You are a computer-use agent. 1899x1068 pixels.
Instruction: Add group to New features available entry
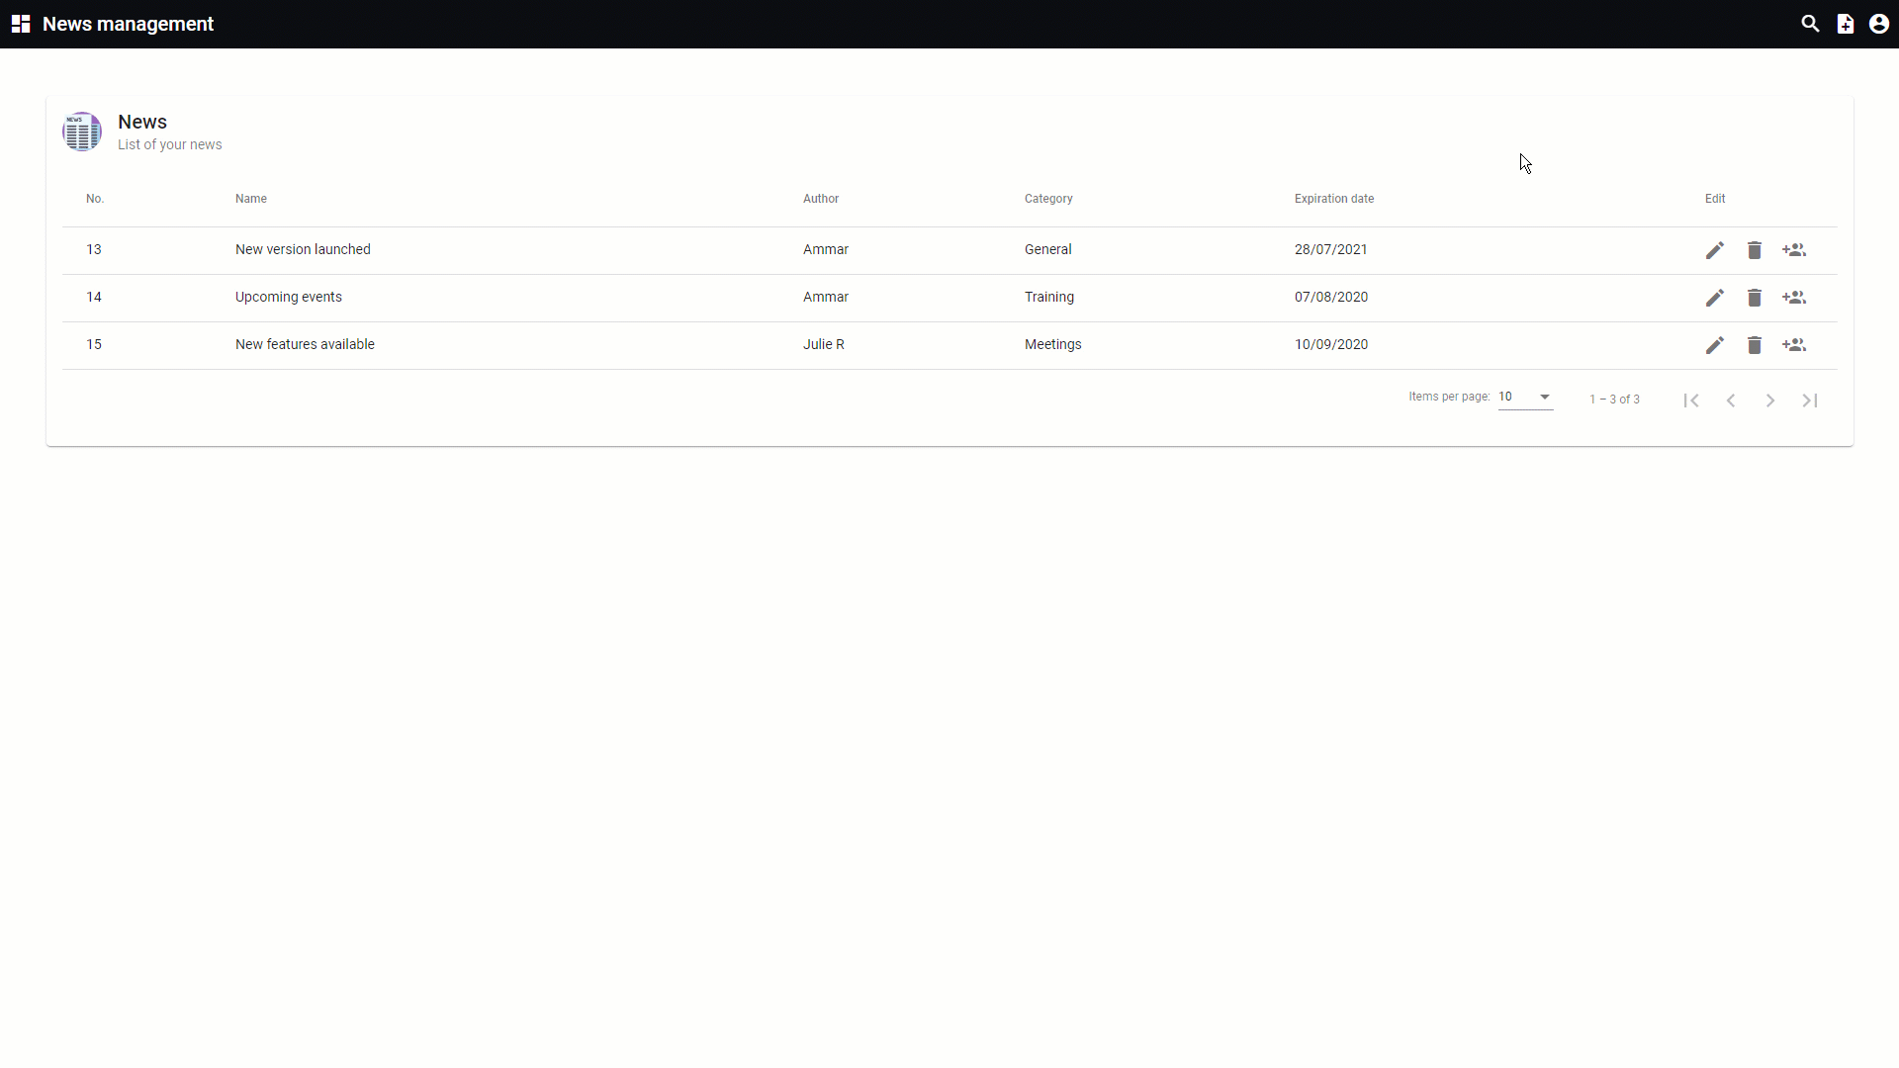coord(1794,345)
